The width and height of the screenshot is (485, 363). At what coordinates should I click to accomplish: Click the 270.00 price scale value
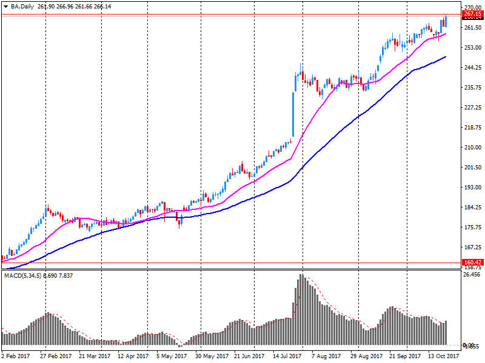click(x=473, y=7)
